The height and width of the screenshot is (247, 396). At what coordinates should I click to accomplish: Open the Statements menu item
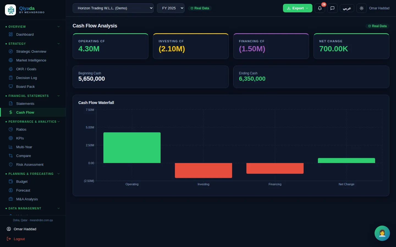33,103
